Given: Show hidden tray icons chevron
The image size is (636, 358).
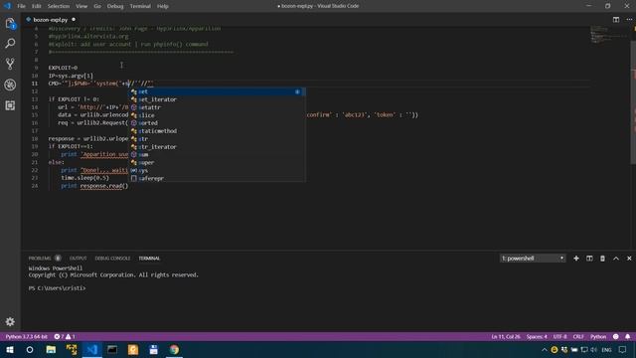Looking at the screenshot, I should [x=544, y=349].
